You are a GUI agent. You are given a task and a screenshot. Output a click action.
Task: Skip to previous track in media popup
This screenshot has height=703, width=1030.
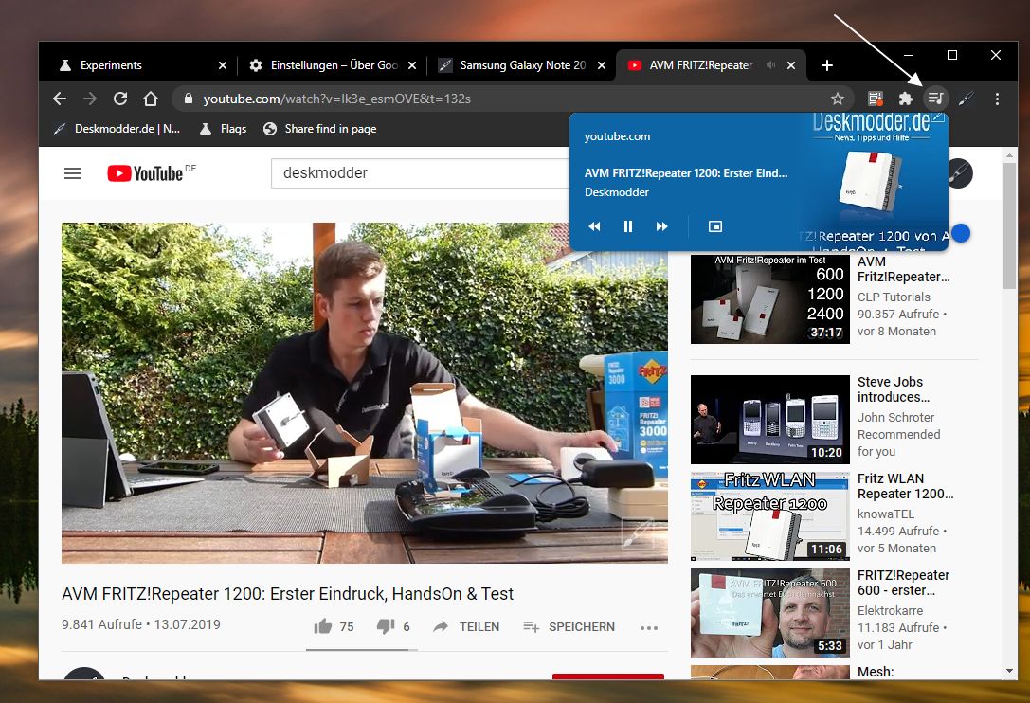594,226
